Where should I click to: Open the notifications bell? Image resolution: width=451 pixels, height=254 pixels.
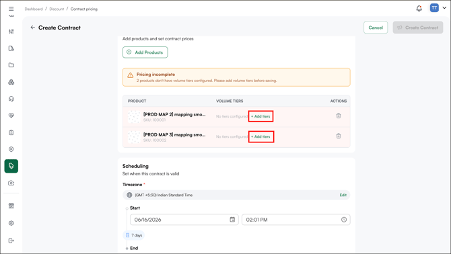coord(419,8)
